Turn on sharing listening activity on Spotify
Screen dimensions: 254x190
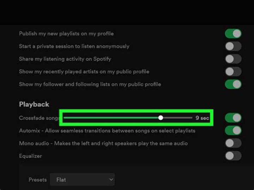click(x=233, y=59)
